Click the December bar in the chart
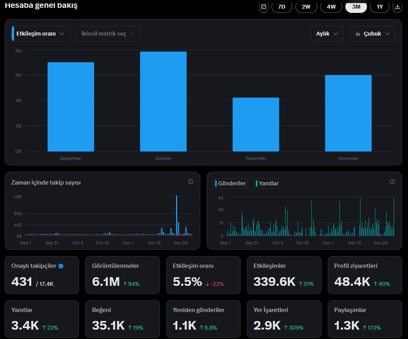Screen dimensions: 408x339 349,113
